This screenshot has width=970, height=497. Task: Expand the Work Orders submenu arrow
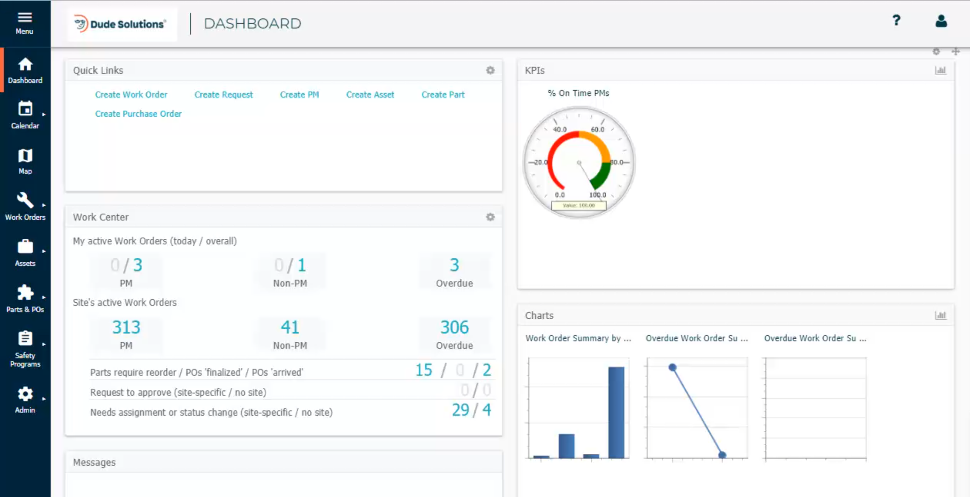coord(44,205)
